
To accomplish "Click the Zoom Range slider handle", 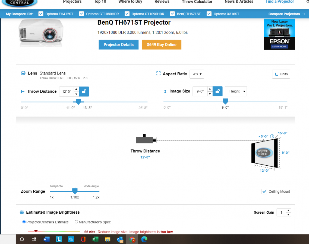I will click(x=75, y=191).
